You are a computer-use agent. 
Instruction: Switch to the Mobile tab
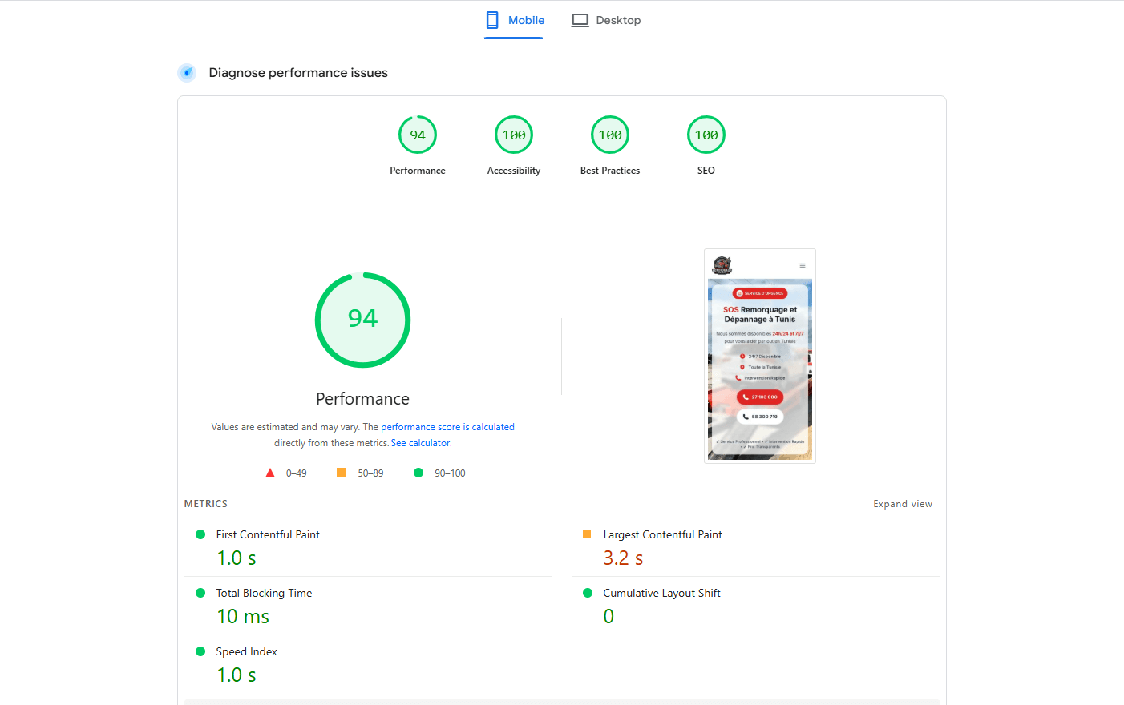pos(515,21)
